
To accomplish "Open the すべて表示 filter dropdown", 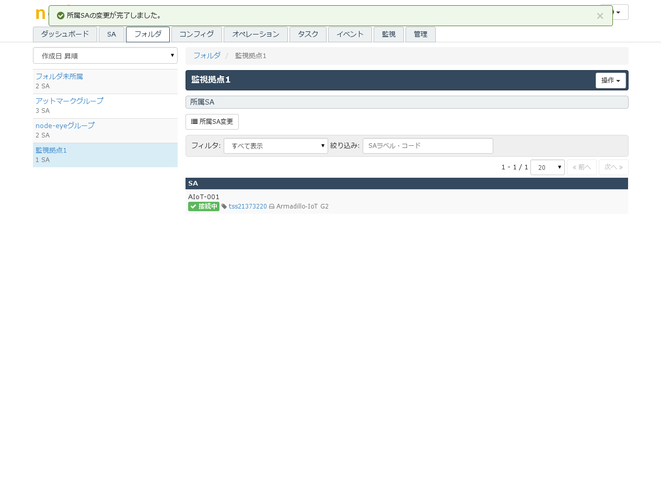I will [x=276, y=146].
